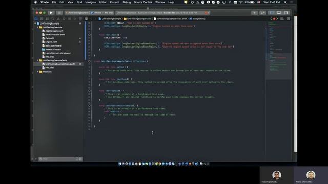Open the Debug menu
This screenshot has width=328, height=184.
[x=127, y=2]
